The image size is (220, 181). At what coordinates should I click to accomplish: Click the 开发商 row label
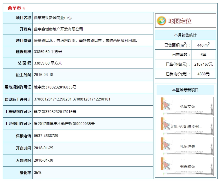click(x=25, y=29)
